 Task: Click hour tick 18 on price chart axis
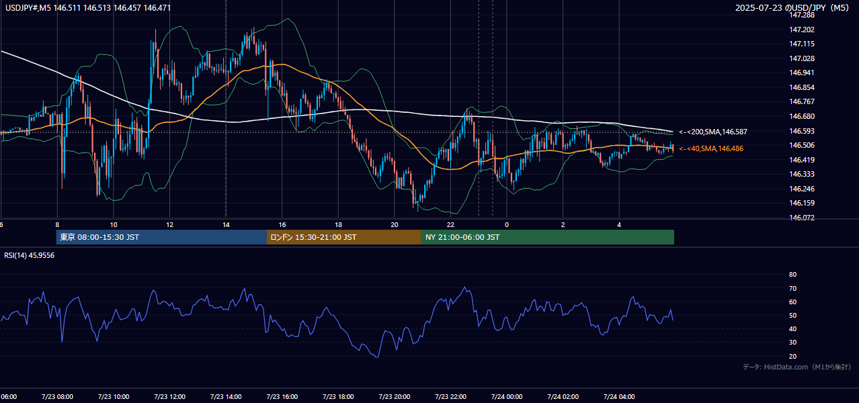click(x=338, y=224)
